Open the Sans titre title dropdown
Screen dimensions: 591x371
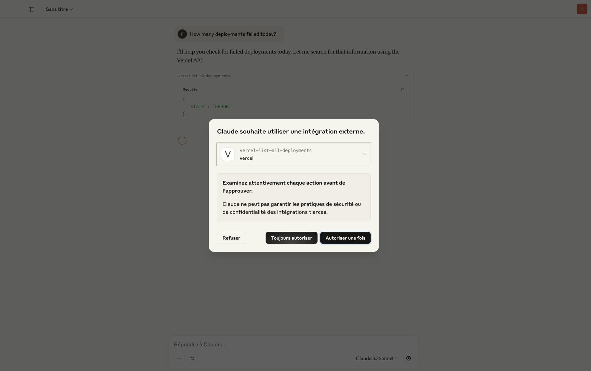coord(59,9)
